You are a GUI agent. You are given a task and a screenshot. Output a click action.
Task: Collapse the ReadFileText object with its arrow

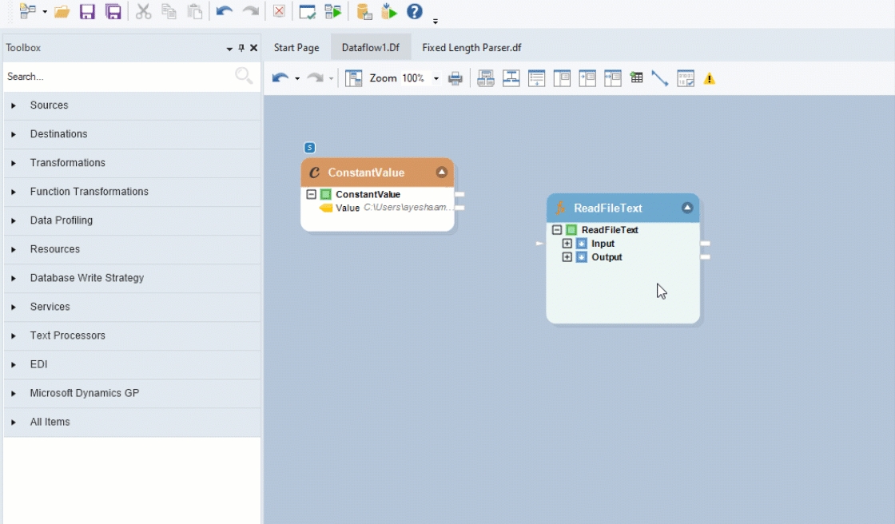pos(687,208)
